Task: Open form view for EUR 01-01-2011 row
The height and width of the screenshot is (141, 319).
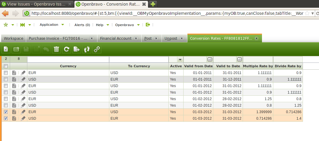Action: (14, 73)
